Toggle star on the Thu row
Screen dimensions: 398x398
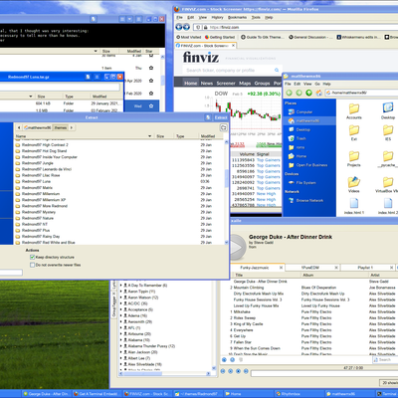click(x=151, y=68)
